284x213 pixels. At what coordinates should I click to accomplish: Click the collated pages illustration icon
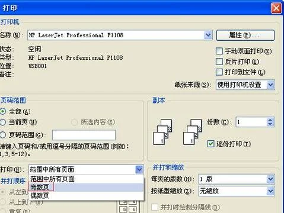(162, 132)
